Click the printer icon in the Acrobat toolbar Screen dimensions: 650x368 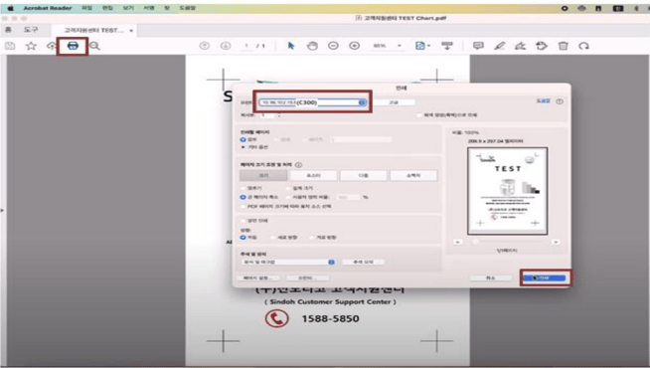[73, 46]
